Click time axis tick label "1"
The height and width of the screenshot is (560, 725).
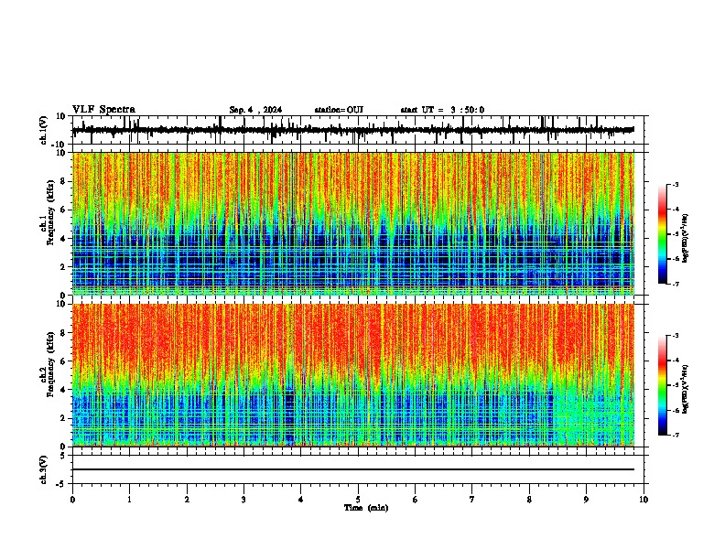tap(129, 500)
